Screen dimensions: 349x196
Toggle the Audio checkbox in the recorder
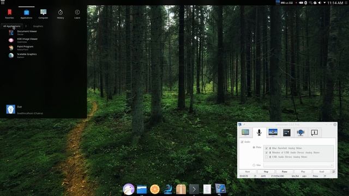pos(242,142)
